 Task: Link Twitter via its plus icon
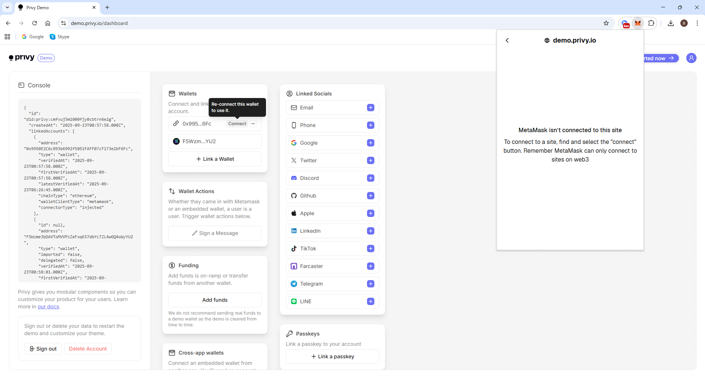point(370,160)
